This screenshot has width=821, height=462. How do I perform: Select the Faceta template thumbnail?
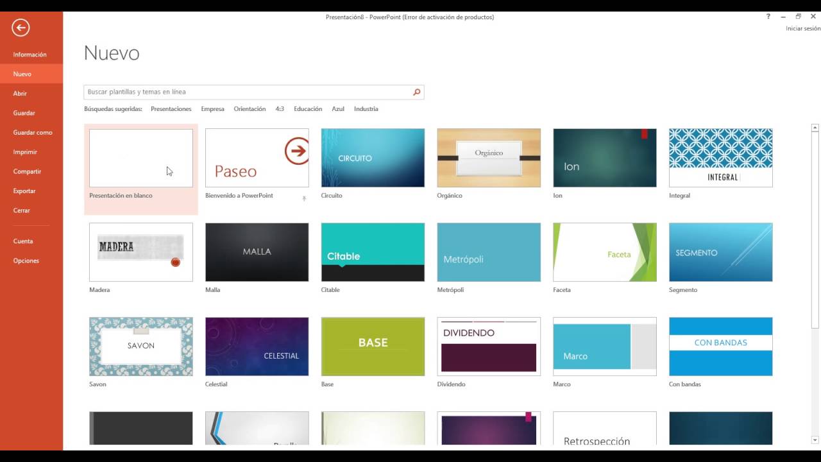605,252
